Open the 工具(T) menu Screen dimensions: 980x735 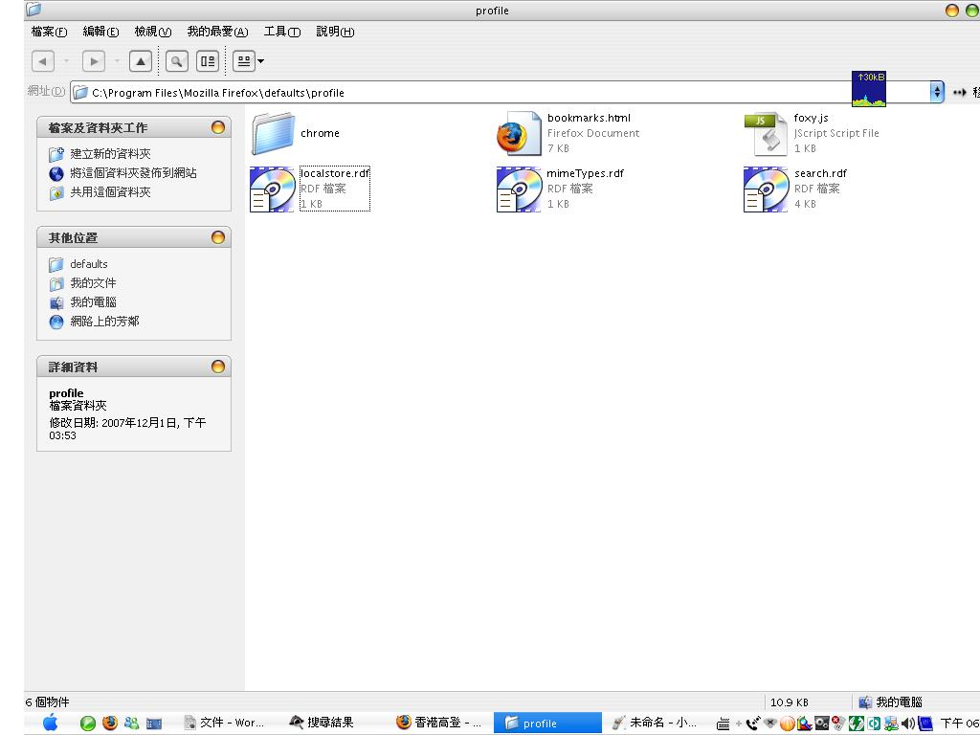point(281,32)
